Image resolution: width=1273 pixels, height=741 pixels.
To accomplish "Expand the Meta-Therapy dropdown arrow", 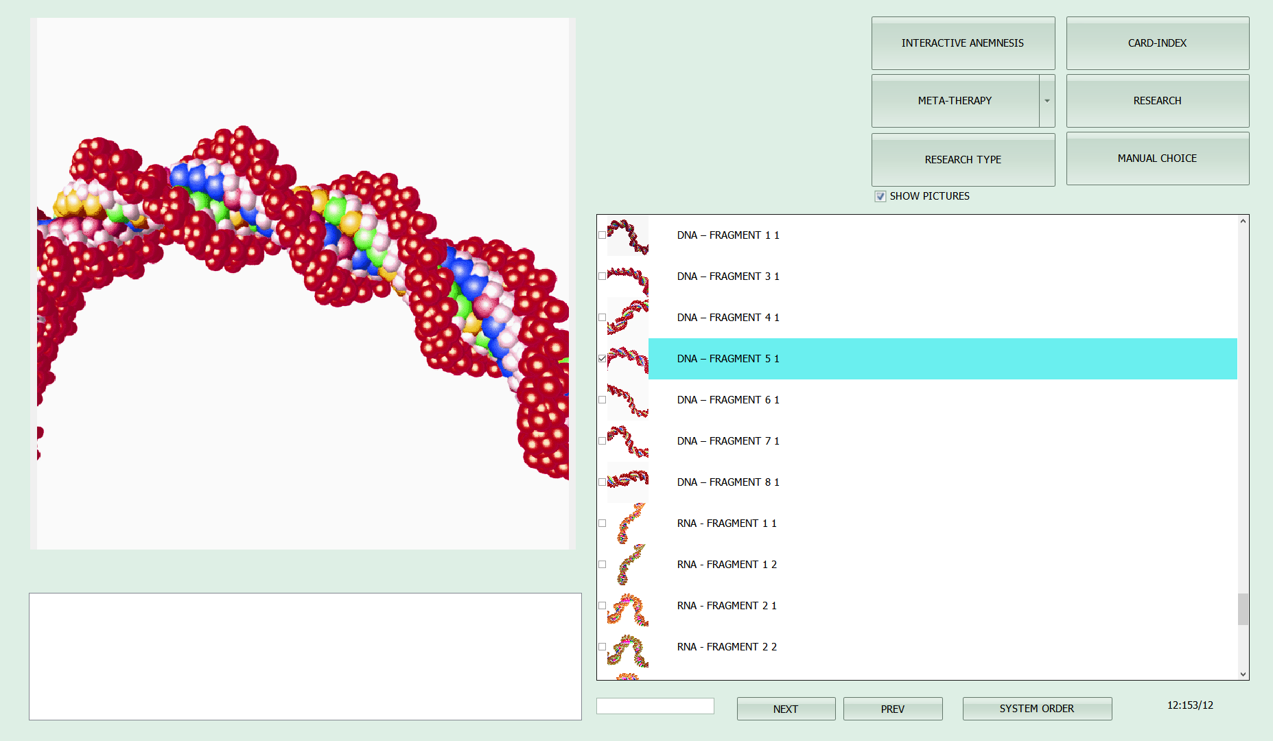I will click(1047, 101).
